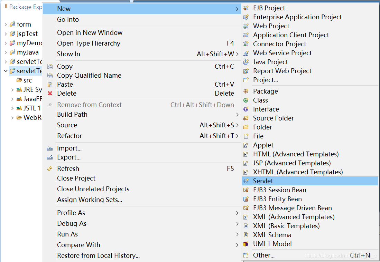Select Folder in the New submenu
This screenshot has width=380, height=262.
pos(310,127)
